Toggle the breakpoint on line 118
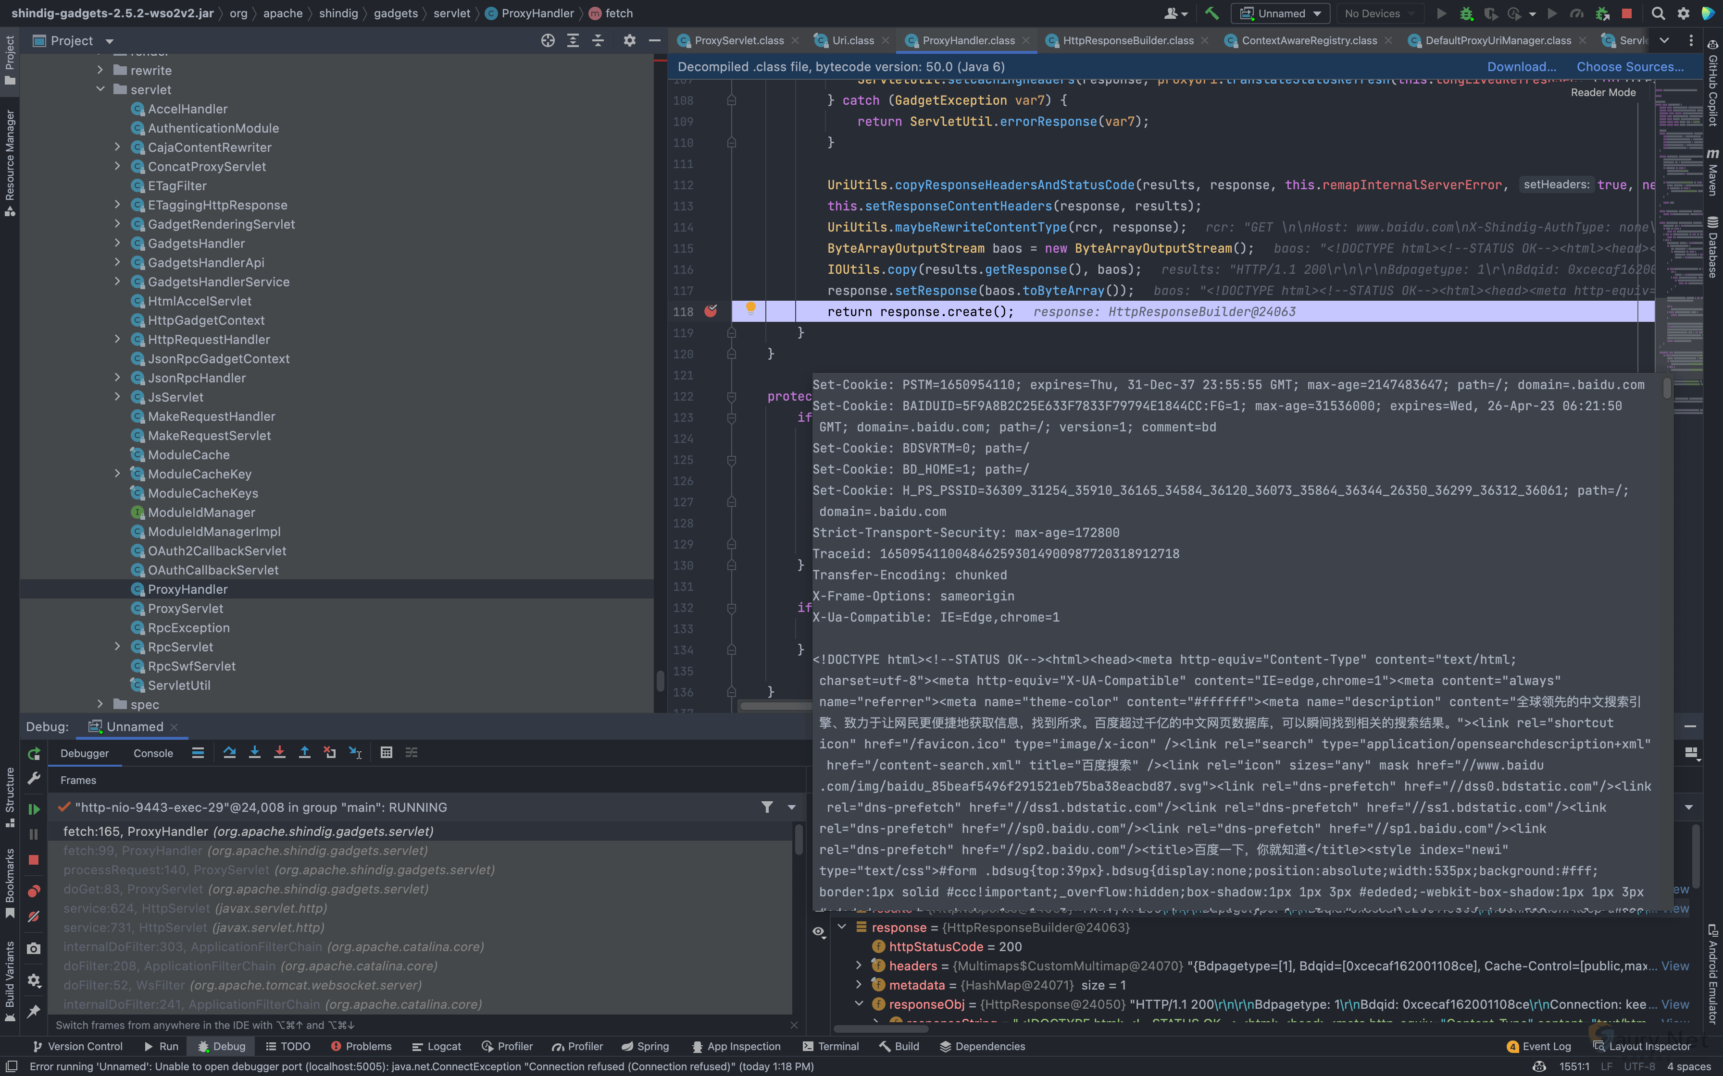This screenshot has width=1723, height=1076. (x=711, y=311)
